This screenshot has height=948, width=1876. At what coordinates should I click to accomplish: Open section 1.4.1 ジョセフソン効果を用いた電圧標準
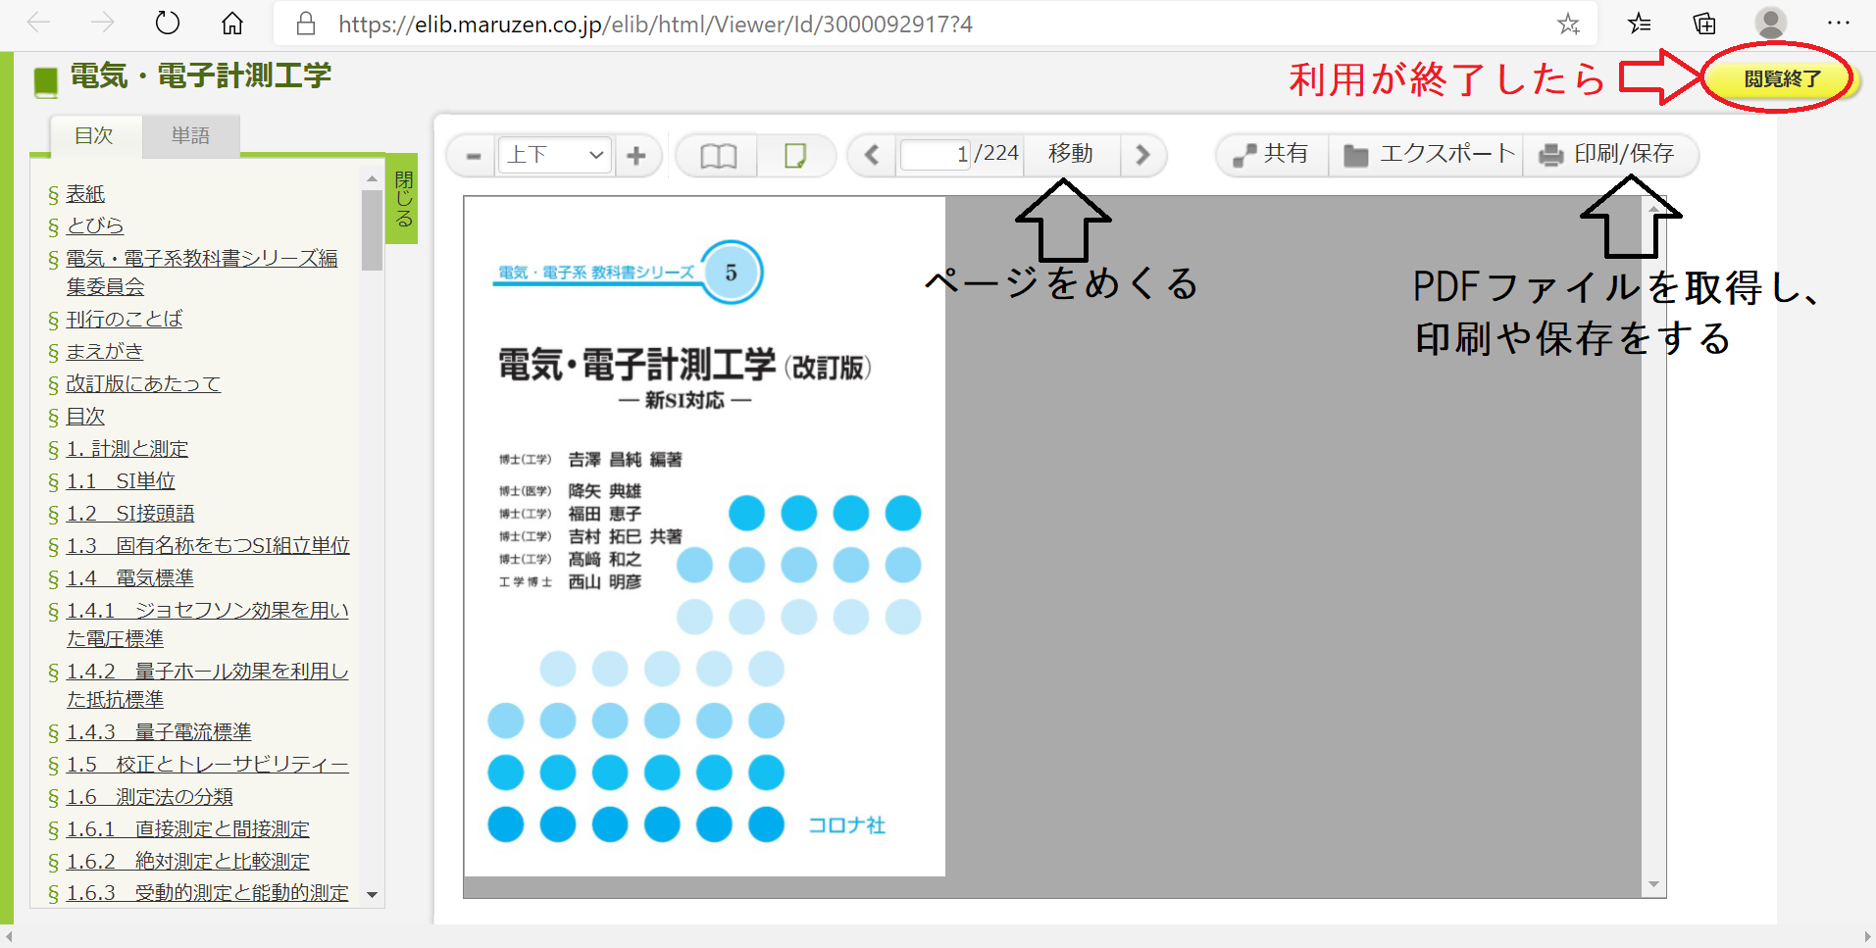pyautogui.click(x=207, y=624)
